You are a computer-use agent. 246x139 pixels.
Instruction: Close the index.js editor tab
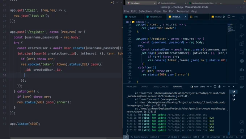coord(185,17)
